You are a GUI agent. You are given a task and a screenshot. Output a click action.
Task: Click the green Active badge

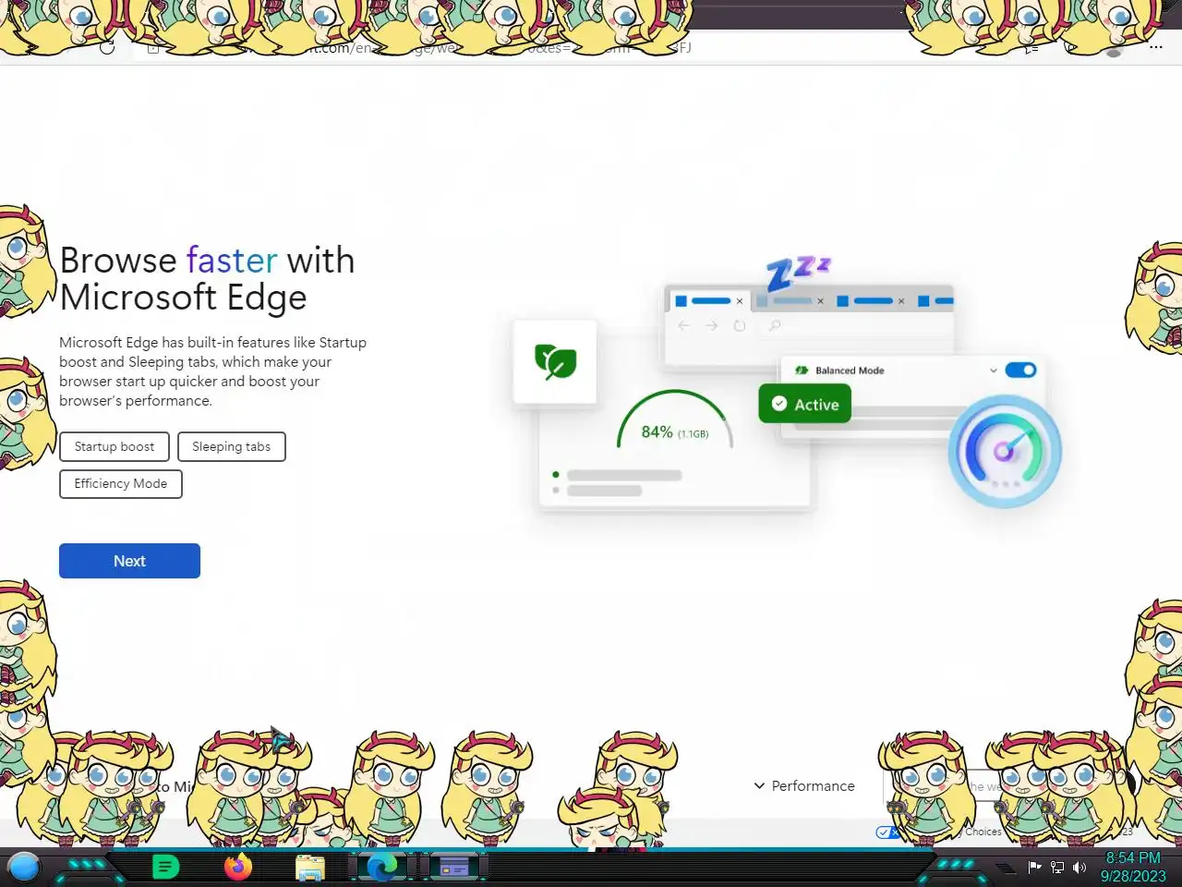pyautogui.click(x=804, y=404)
